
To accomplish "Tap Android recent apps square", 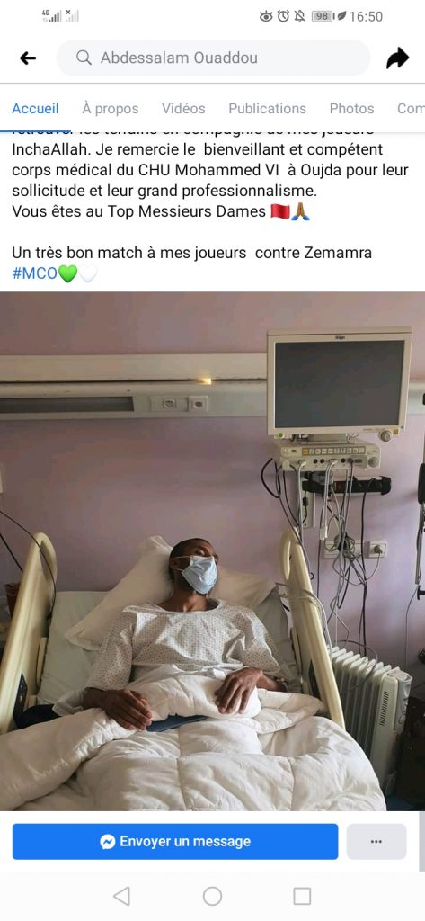I will click(x=302, y=896).
